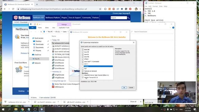
Task: Open the File tab in Explorer
Action: (x=32, y=28)
